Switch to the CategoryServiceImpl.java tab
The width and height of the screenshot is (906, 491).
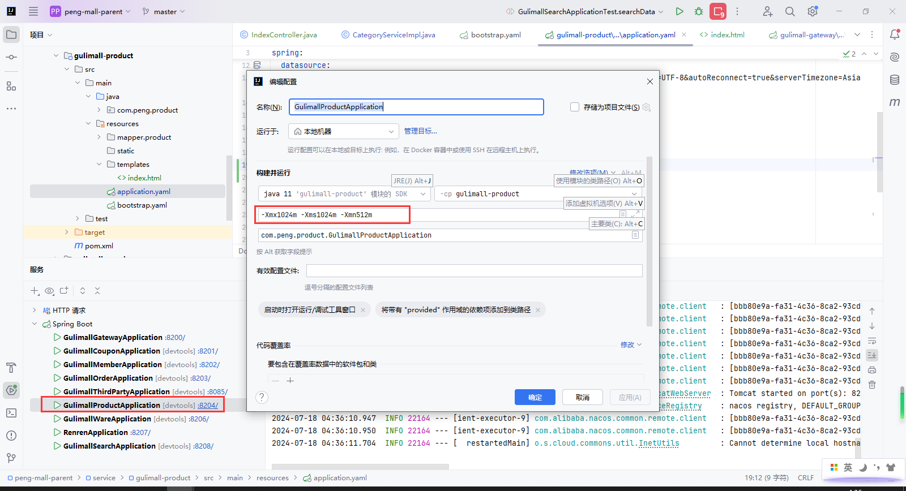click(x=388, y=35)
